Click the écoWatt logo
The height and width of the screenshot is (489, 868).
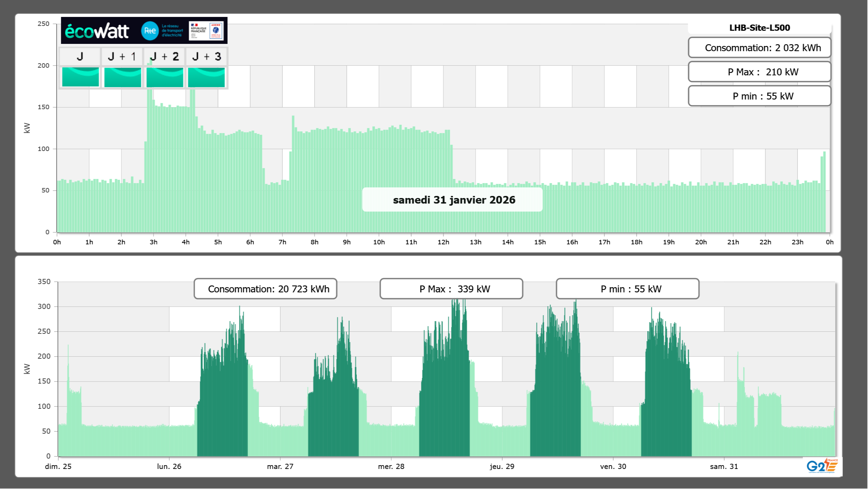[97, 31]
